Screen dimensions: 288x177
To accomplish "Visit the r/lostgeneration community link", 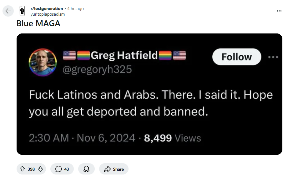I will [47, 8].
